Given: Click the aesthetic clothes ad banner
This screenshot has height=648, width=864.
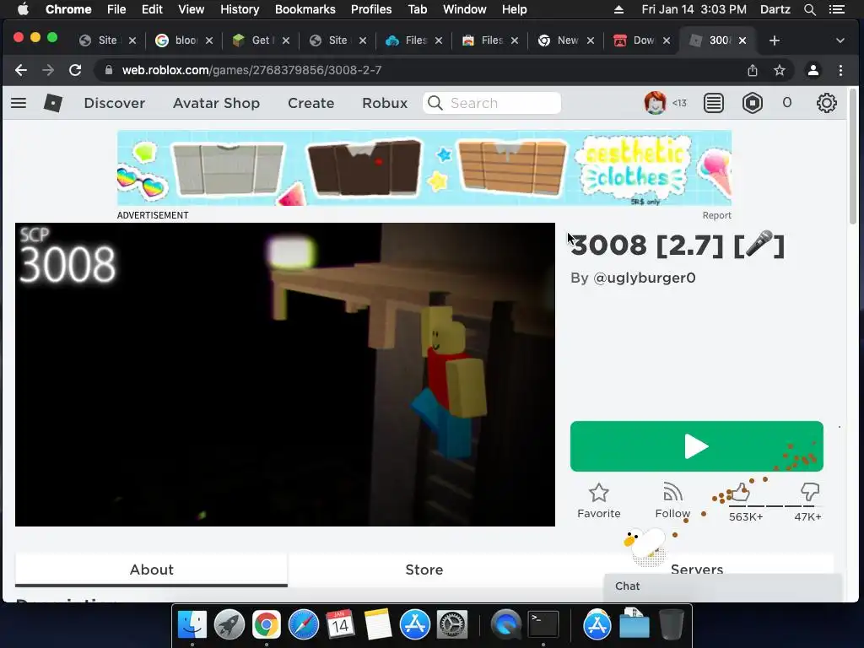Looking at the screenshot, I should point(424,168).
